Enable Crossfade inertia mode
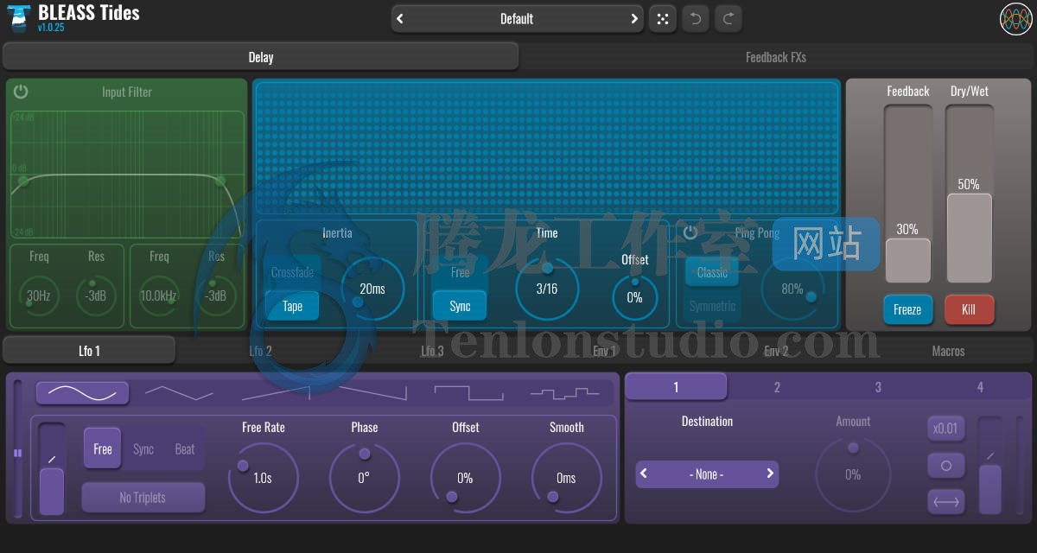The image size is (1037, 553). (293, 272)
